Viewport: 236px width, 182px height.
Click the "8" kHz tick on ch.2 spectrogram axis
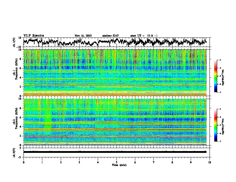coord(21,108)
